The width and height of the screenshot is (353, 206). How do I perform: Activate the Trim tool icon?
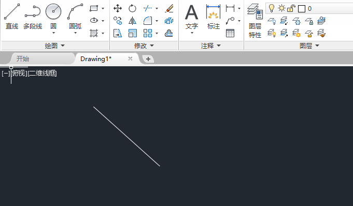click(148, 9)
